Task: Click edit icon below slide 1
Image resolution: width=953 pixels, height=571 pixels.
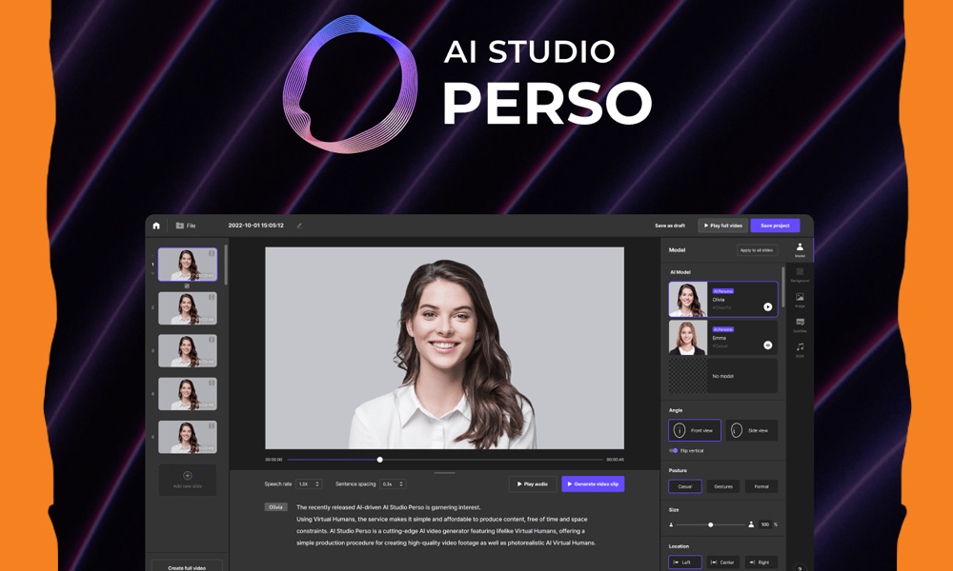Action: tap(187, 285)
